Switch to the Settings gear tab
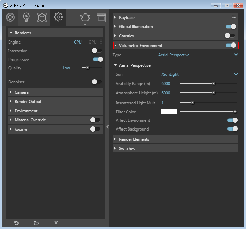Viewport: 246px width, 229px height. (x=58, y=18)
